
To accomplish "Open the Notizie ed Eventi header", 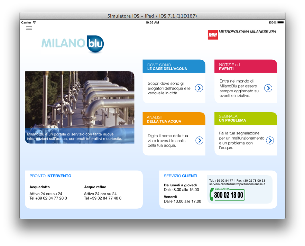I will coord(246,66).
